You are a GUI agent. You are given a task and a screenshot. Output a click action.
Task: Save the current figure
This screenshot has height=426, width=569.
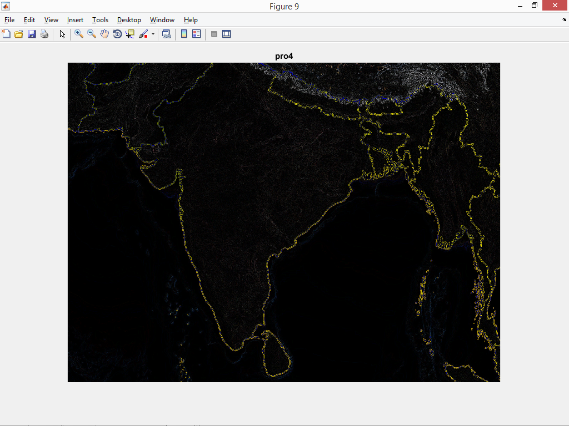click(32, 34)
